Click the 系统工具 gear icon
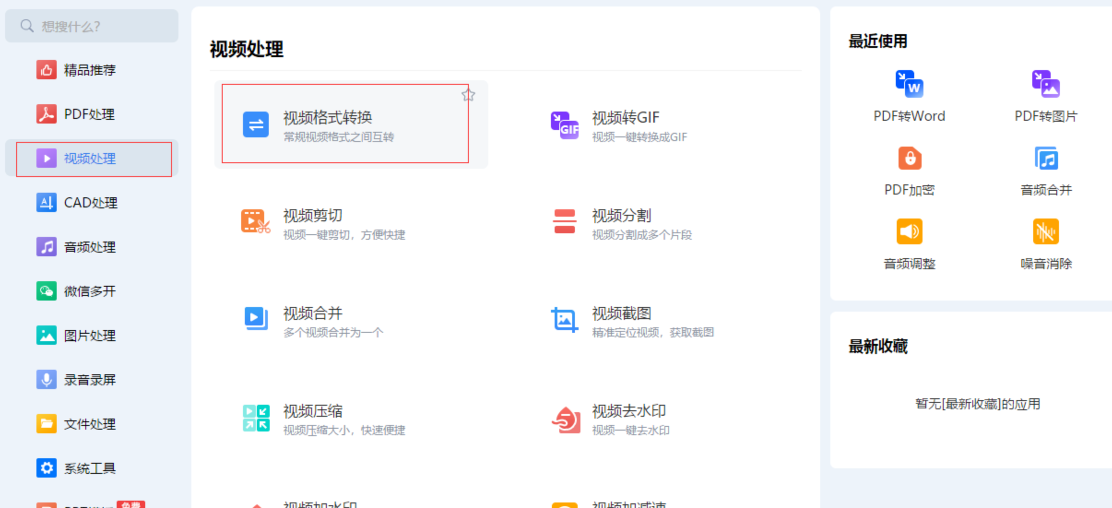 (47, 468)
